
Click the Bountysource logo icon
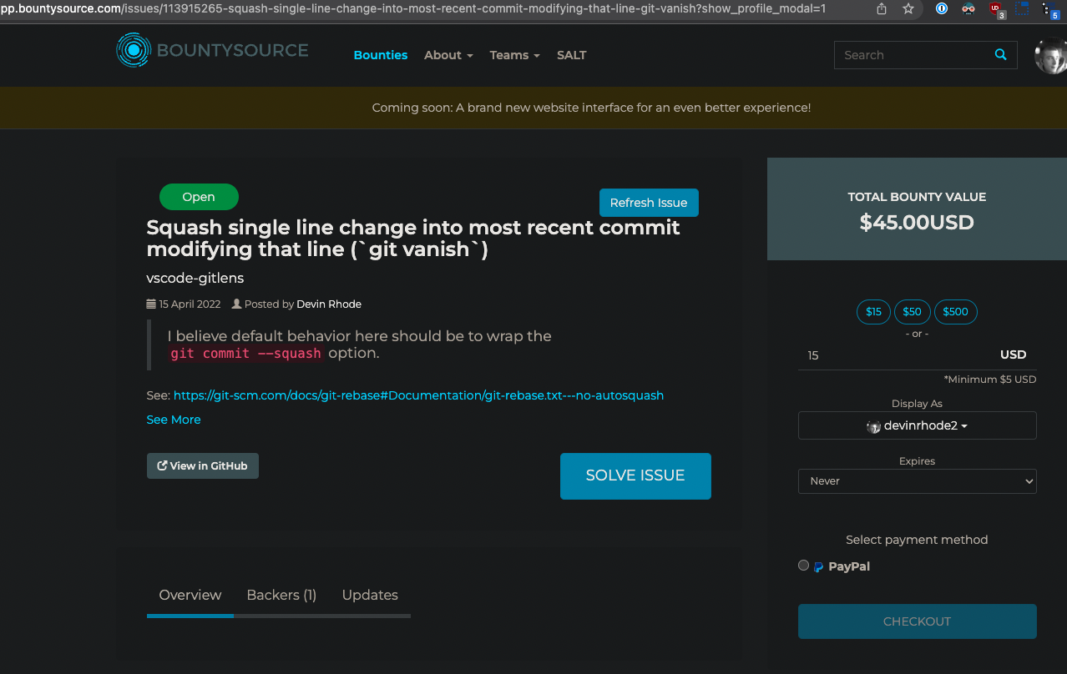coord(132,50)
